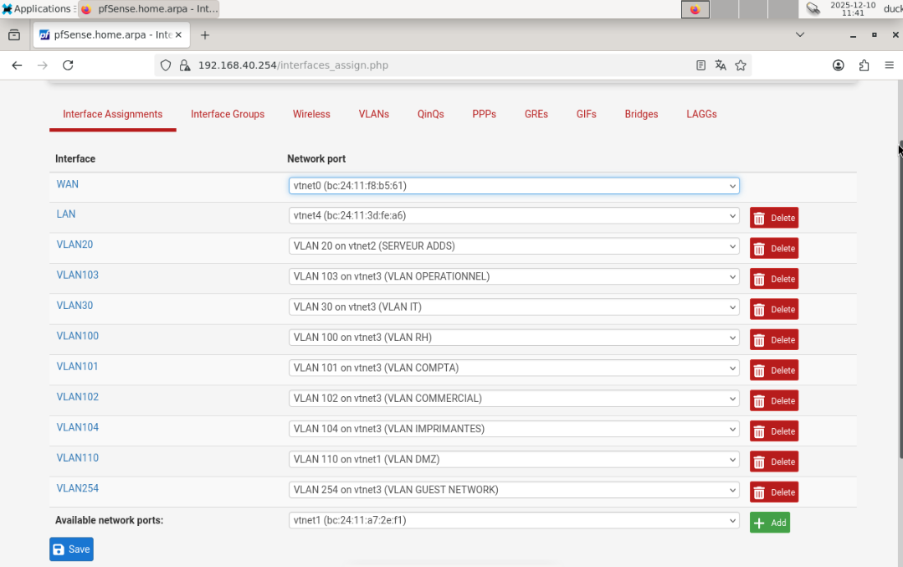Add vtnet1 as a new interface
This screenshot has width=903, height=567.
tap(769, 522)
